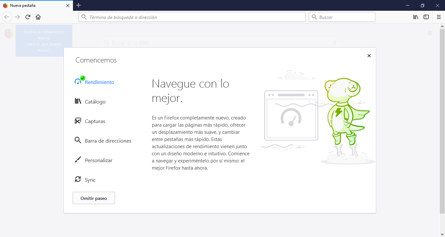Click the Comencemos dialog title

tap(96, 60)
